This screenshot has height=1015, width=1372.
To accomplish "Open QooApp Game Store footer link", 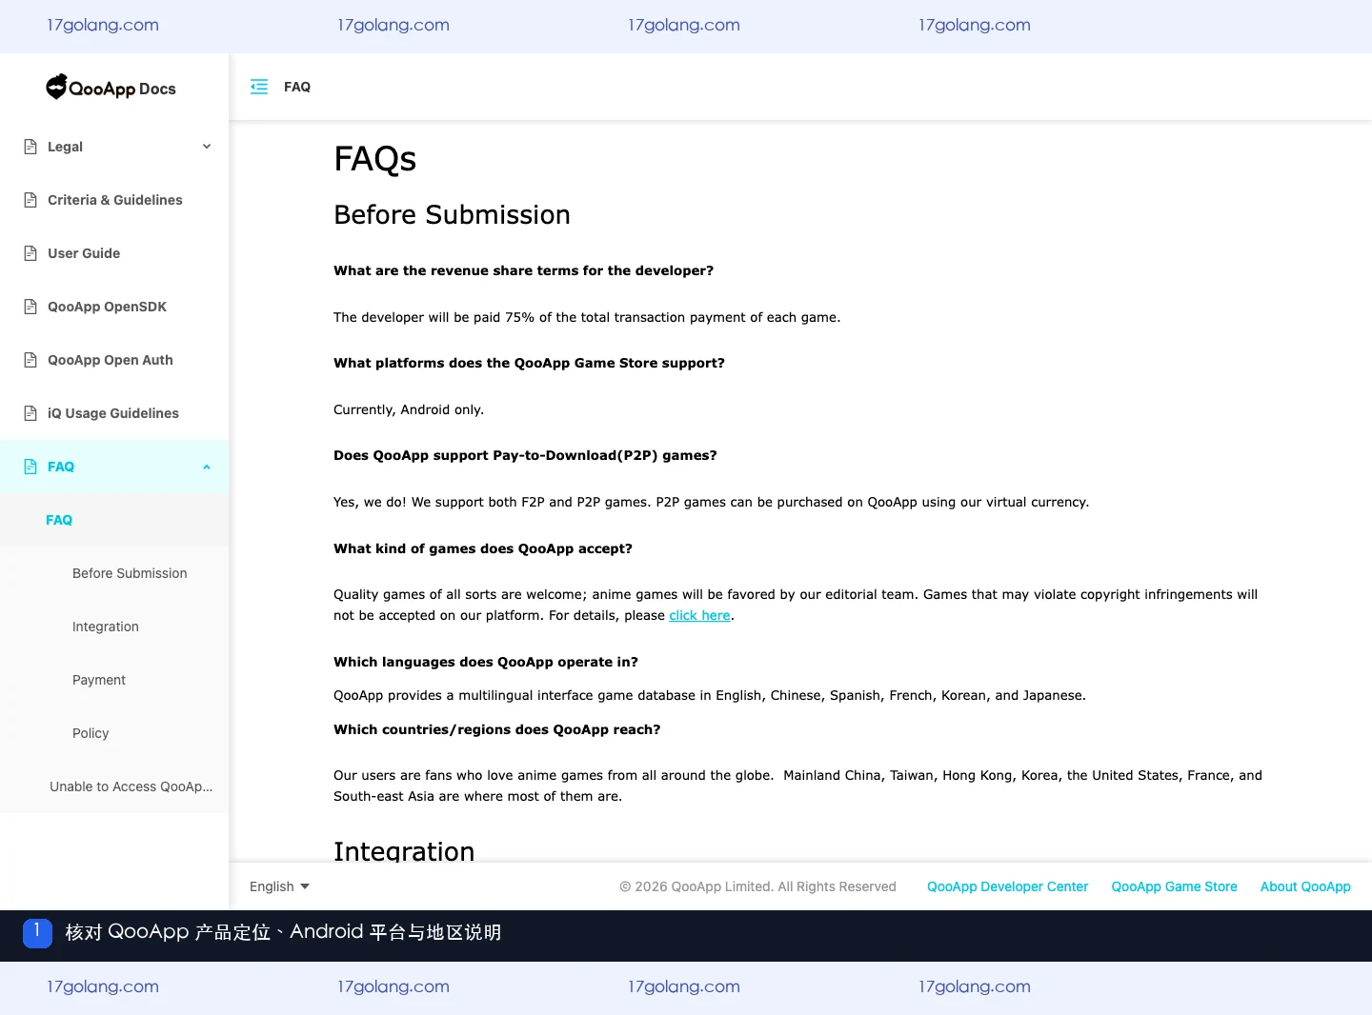I will [x=1174, y=886].
